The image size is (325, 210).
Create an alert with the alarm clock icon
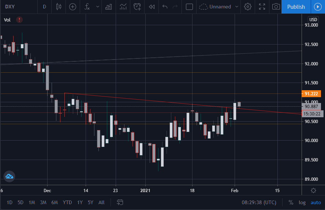click(x=137, y=7)
